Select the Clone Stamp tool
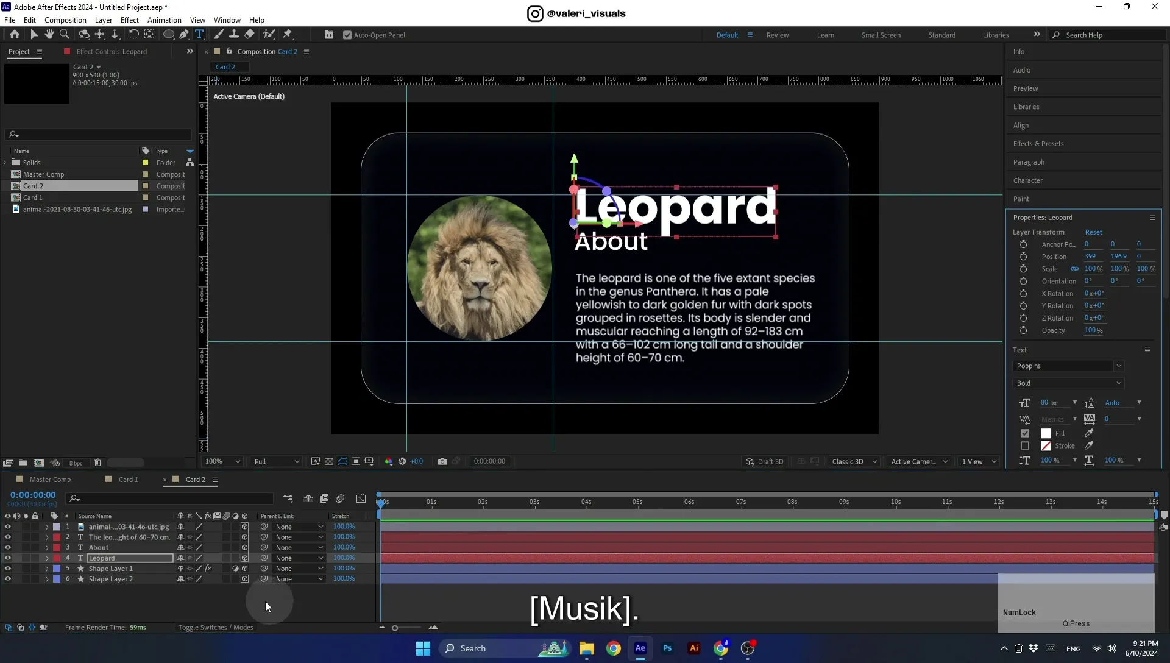Screen dimensions: 1170x663 234,35
